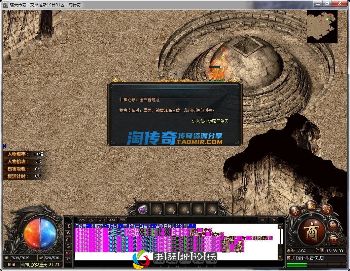Click the blue system announcement chat line
Screen dimensions: 350x271
click(135, 226)
